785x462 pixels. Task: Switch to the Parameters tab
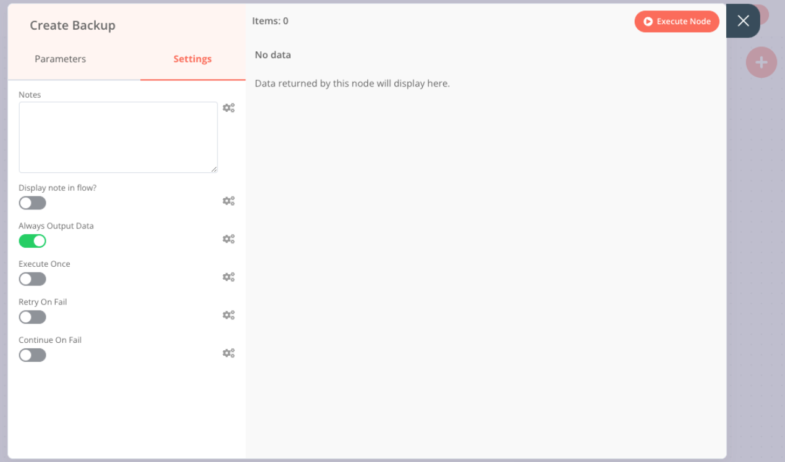(60, 59)
